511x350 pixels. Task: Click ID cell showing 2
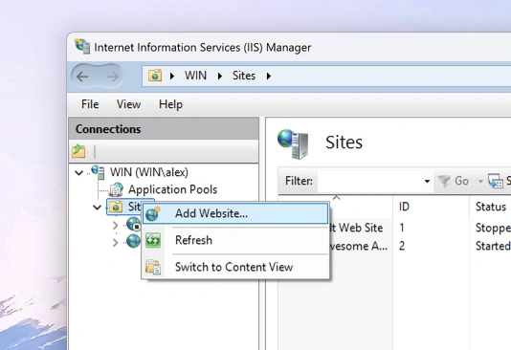(402, 246)
